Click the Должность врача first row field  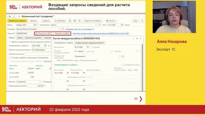100,73
